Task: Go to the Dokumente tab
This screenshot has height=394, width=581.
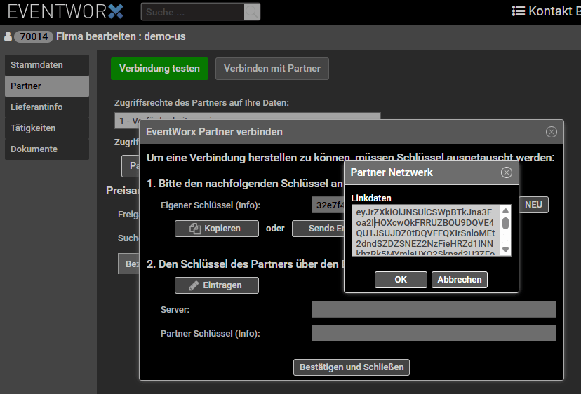Action: point(47,149)
